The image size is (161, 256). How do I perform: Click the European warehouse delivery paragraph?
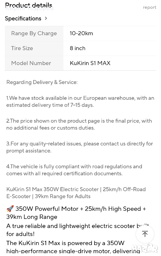80,101
